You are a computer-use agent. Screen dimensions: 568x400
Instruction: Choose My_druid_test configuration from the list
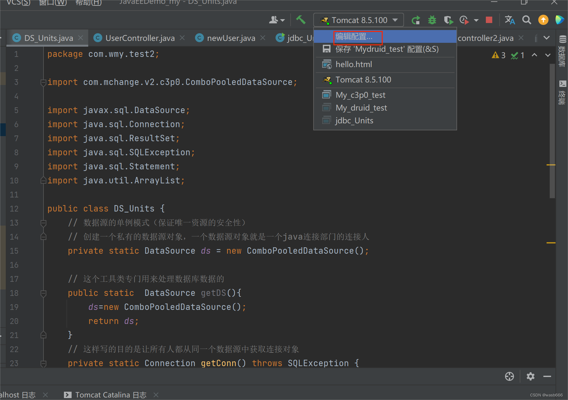coord(361,108)
